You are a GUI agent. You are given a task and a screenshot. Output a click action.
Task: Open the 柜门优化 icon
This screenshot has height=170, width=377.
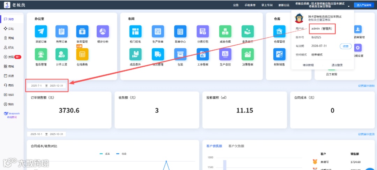[x=135, y=31]
